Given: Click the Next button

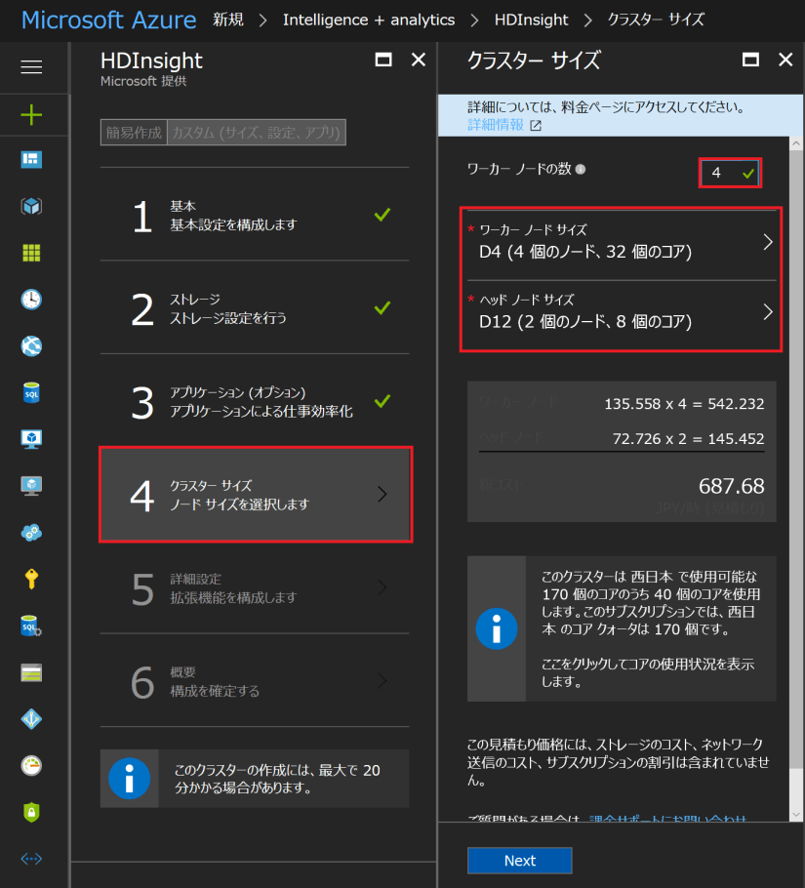Looking at the screenshot, I should pyautogui.click(x=520, y=860).
